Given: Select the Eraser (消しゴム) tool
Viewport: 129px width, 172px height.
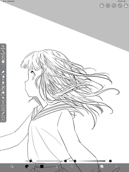Looking at the screenshot, I should 3,73.
